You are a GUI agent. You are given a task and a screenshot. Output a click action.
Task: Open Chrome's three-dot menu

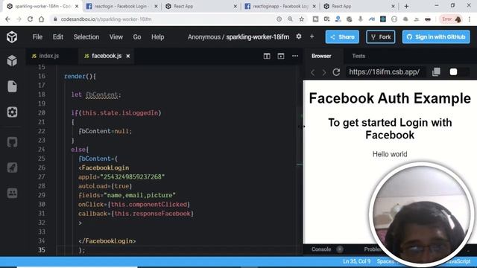point(470,19)
